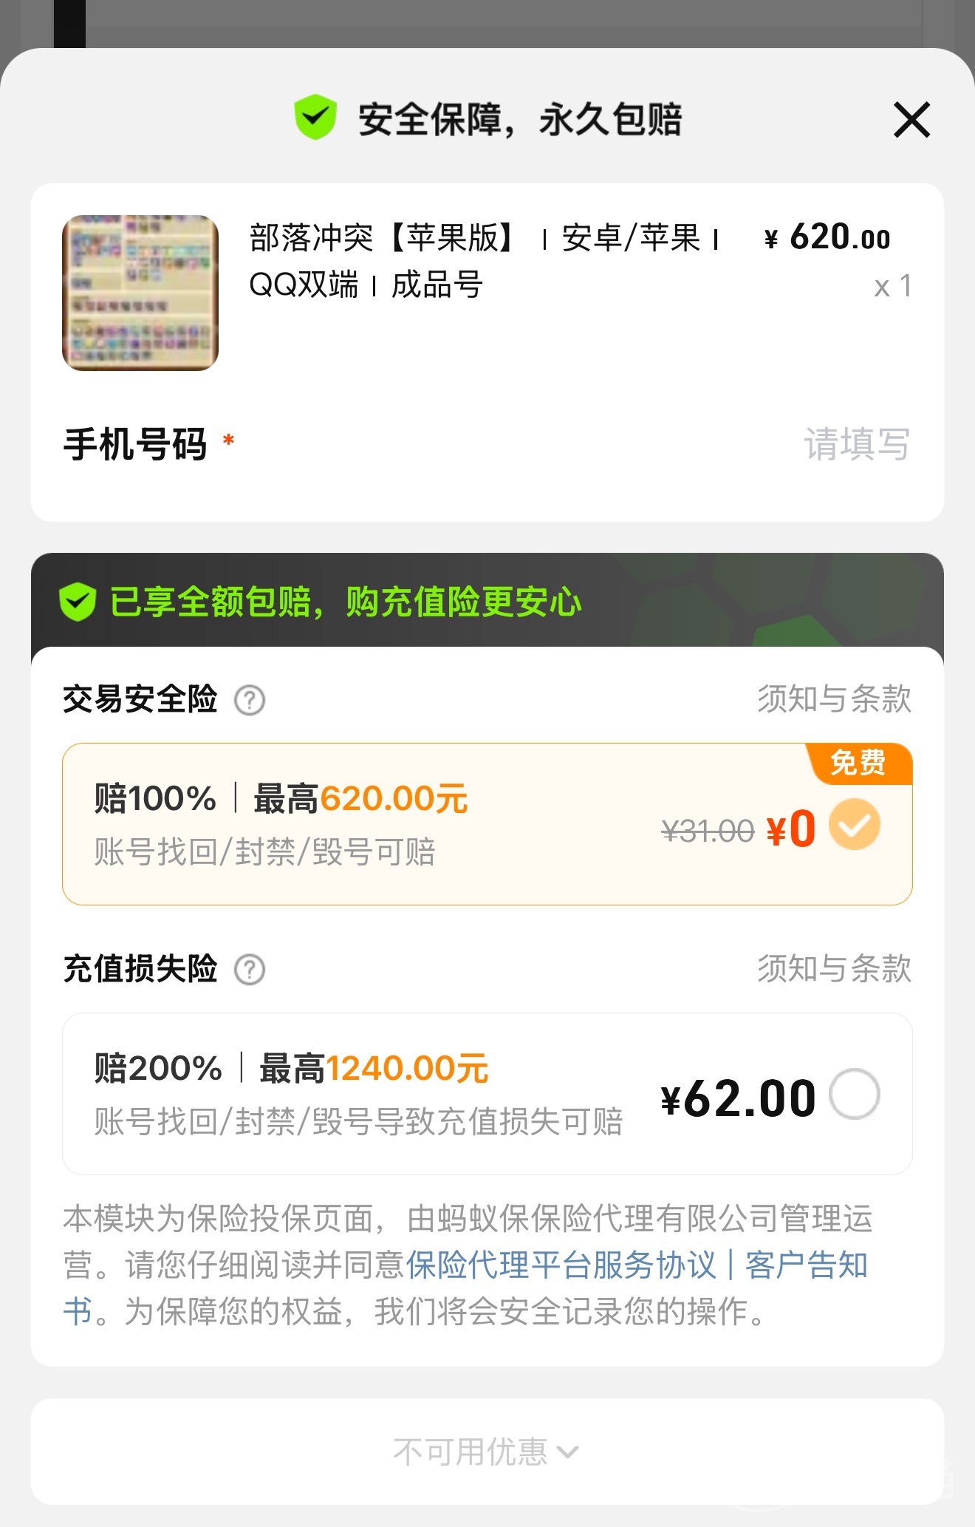975x1527 pixels.
Task: Toggle the free 赔100% insurance checkmark
Action: tap(855, 825)
